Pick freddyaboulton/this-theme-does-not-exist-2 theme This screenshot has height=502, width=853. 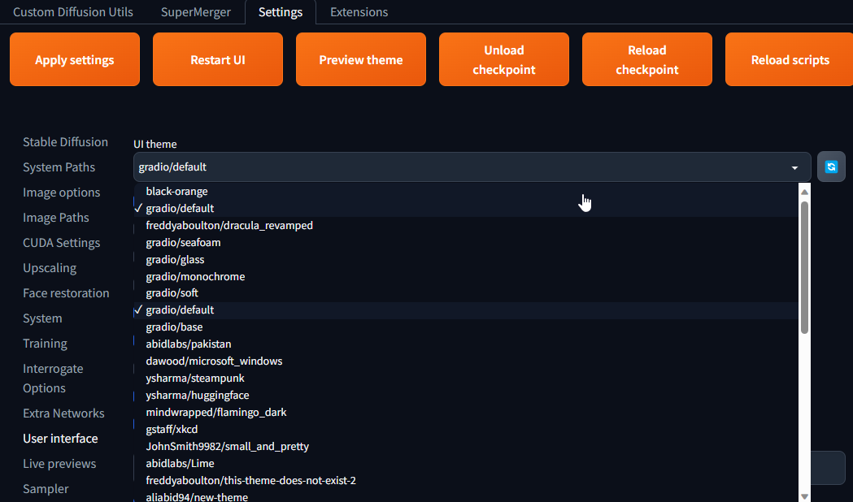466,480
